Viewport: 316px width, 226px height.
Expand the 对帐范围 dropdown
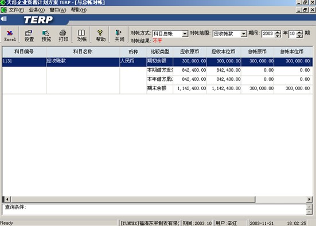click(243, 34)
